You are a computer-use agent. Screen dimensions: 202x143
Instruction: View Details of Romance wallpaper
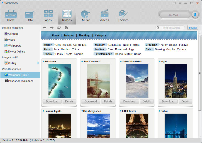point(69,101)
